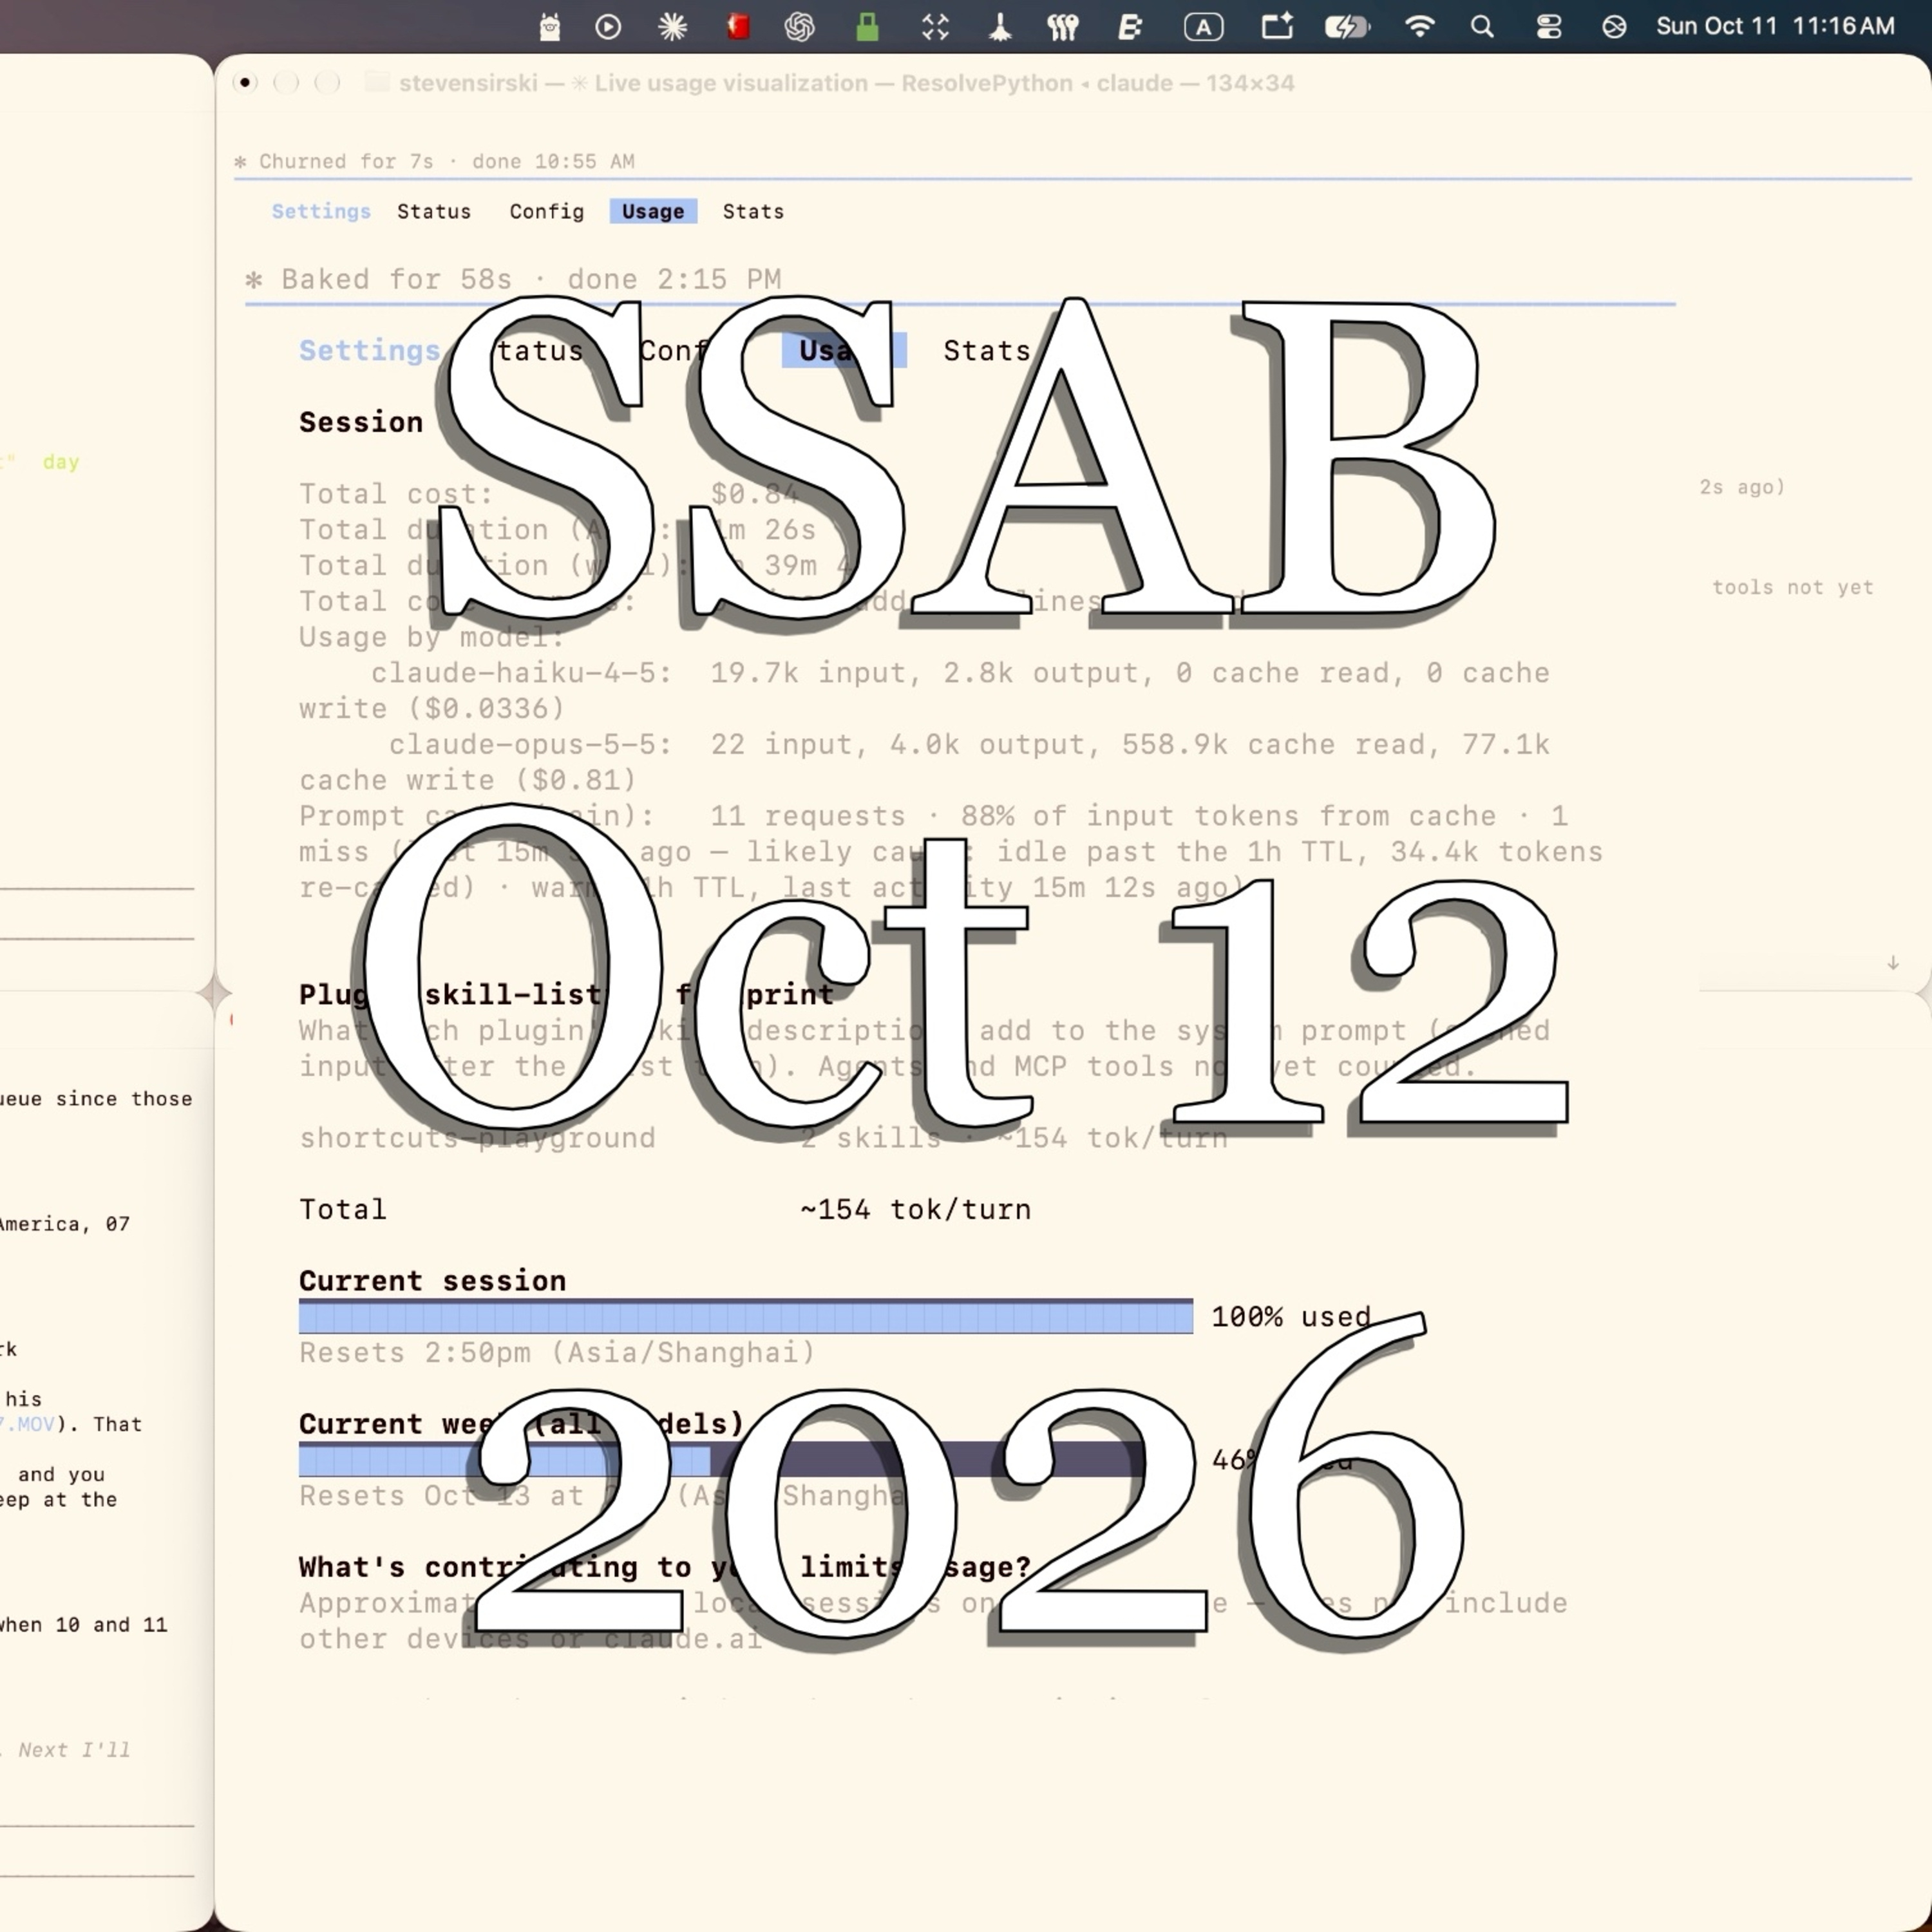The width and height of the screenshot is (1932, 1932).
Task: Open Spotlight search magnifier
Action: click(1483, 27)
